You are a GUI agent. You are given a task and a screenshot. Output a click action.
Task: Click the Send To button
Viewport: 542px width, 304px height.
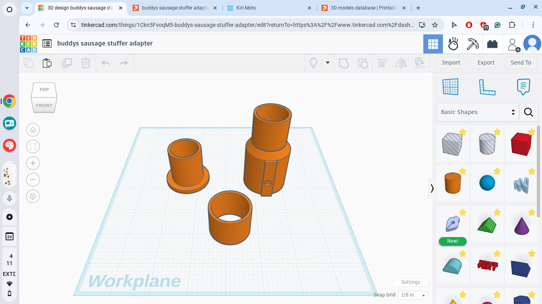(x=521, y=63)
